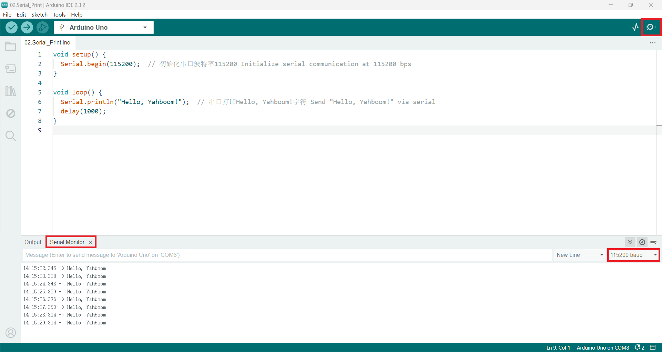Click 'Ln 9, Col 1' cursor position
The image size is (662, 352).
pos(558,348)
